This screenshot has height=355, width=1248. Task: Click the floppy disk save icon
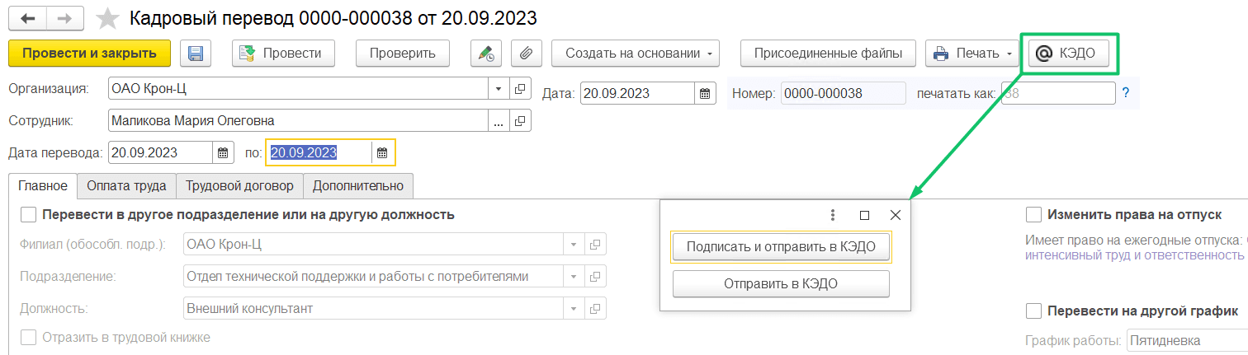pyautogui.click(x=196, y=54)
